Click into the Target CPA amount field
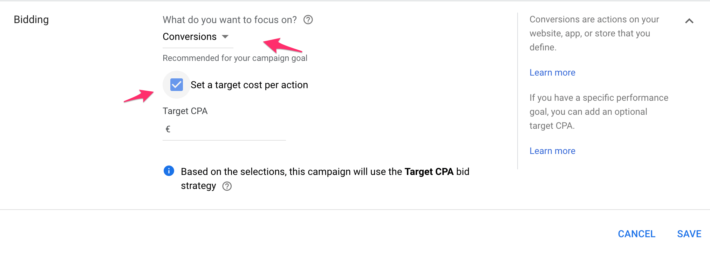710x254 pixels. point(228,129)
